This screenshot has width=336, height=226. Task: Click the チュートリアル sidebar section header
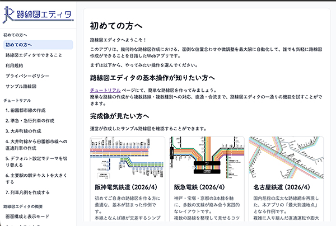click(x=17, y=100)
